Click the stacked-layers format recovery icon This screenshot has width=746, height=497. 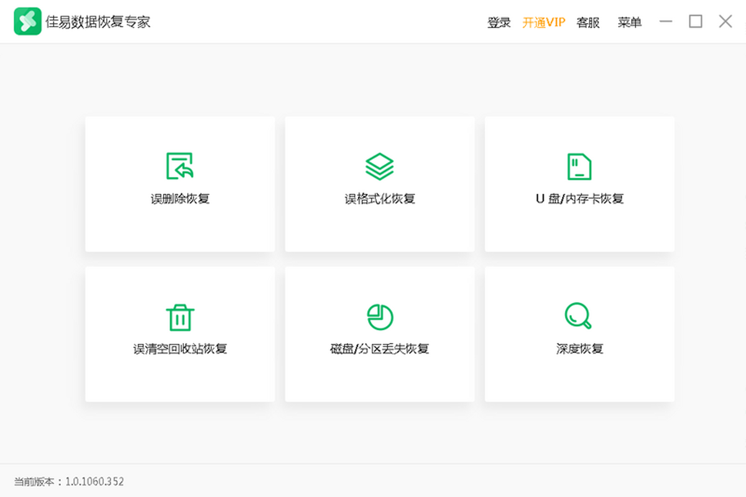click(x=379, y=166)
